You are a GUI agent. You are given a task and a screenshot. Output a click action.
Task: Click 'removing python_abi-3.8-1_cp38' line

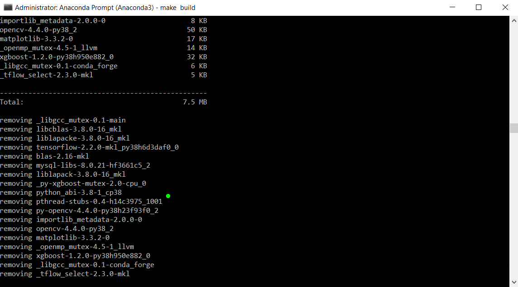point(61,193)
